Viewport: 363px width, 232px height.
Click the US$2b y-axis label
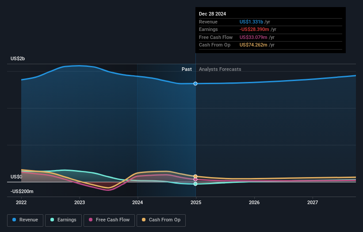pos(18,58)
